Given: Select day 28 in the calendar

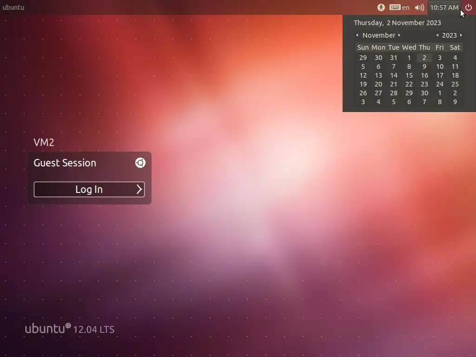Looking at the screenshot, I should tap(394, 93).
